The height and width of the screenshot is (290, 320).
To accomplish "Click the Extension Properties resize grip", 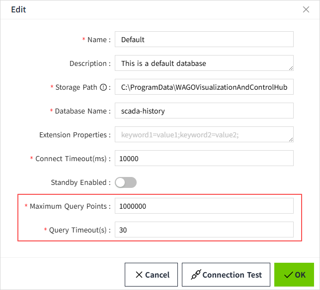I will click(x=291, y=140).
